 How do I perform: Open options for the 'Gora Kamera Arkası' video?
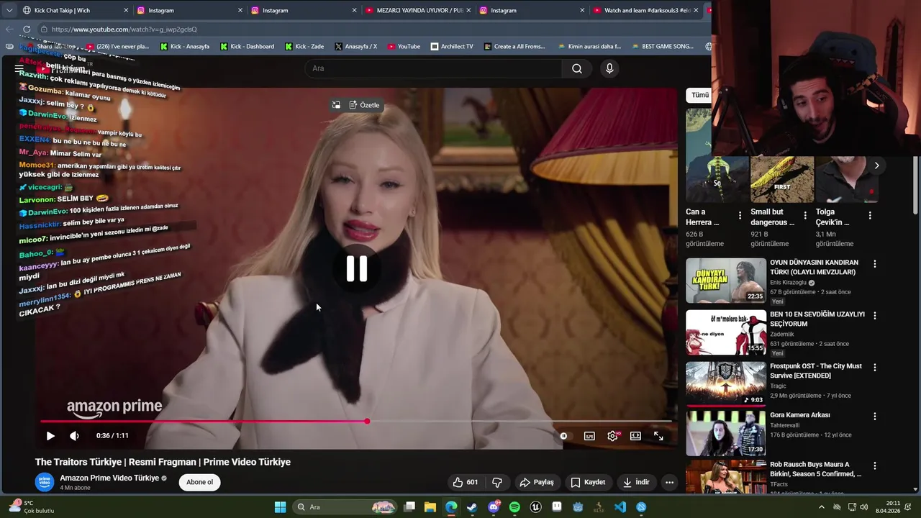coord(875,416)
